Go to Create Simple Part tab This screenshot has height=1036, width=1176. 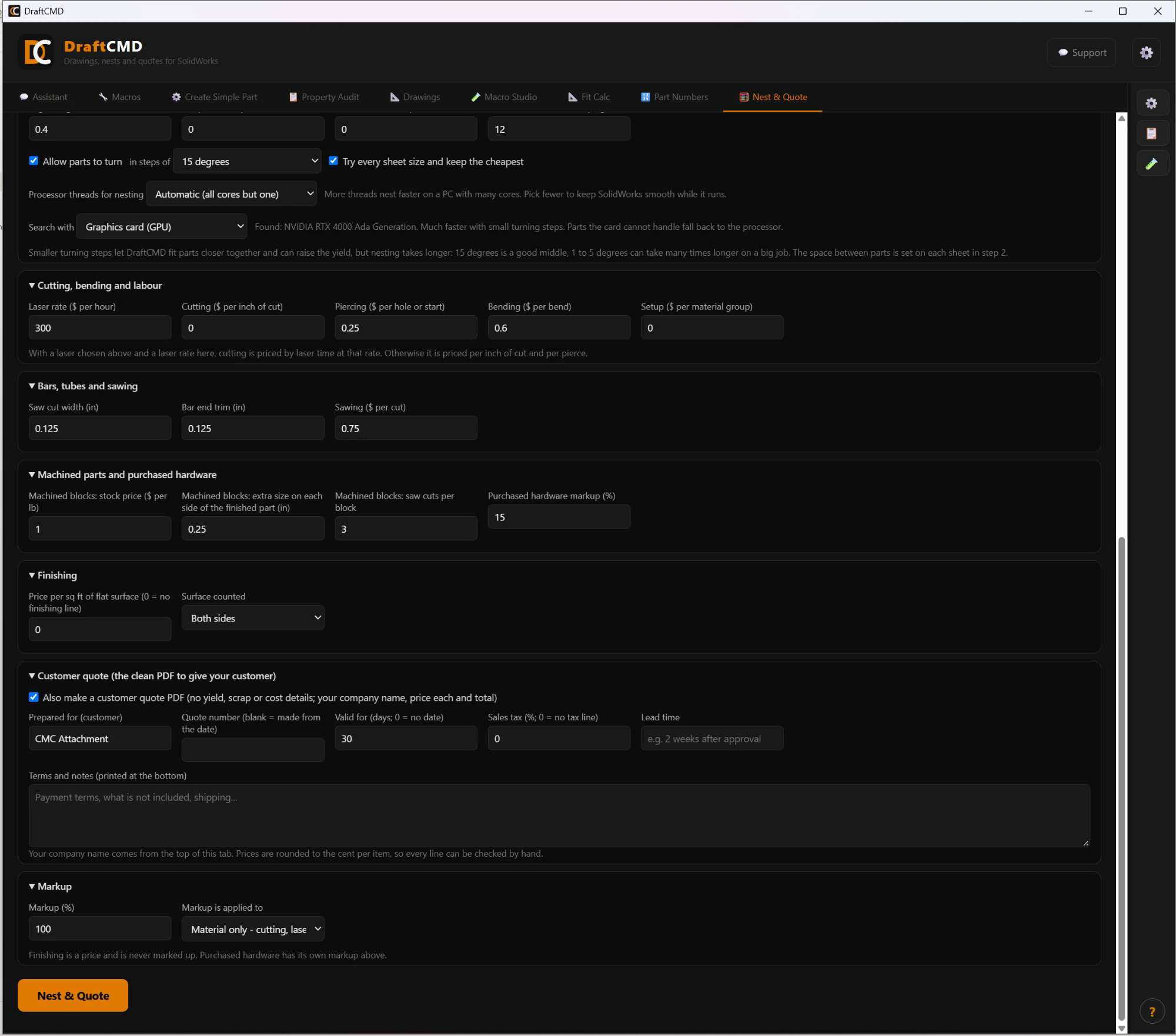click(215, 97)
